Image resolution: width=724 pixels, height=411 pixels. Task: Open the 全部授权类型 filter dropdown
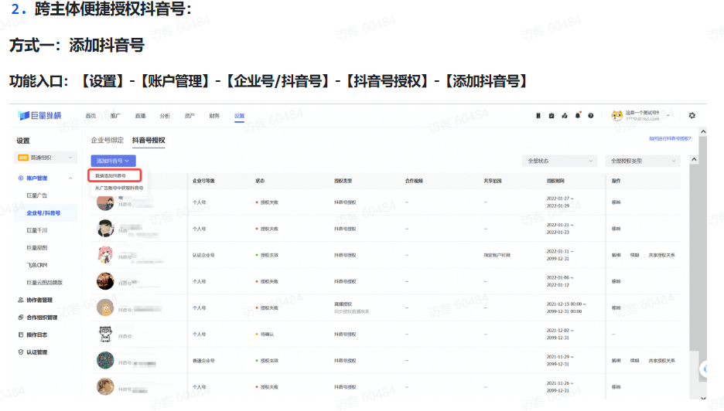point(644,161)
